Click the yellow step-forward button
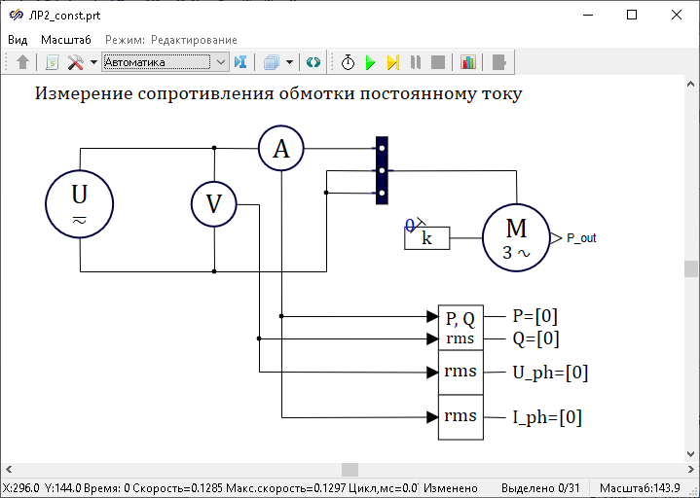700x498 pixels. [393, 62]
